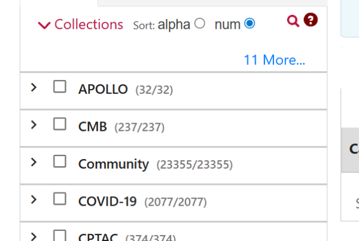Open the question mark help icon
359x241 pixels.
311,20
